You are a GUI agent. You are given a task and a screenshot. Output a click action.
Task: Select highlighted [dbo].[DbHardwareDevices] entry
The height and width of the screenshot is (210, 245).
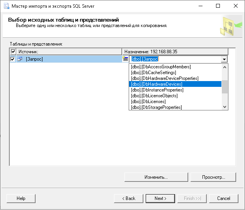tap(157, 84)
